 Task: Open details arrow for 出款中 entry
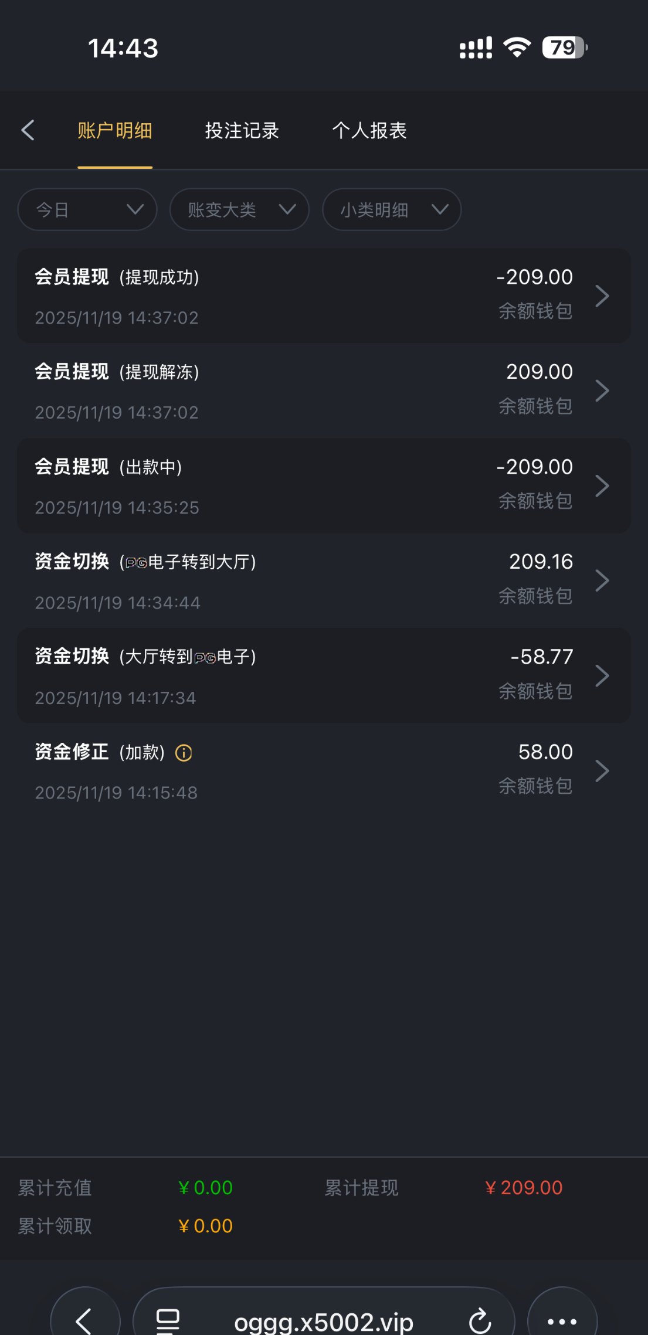tap(602, 485)
